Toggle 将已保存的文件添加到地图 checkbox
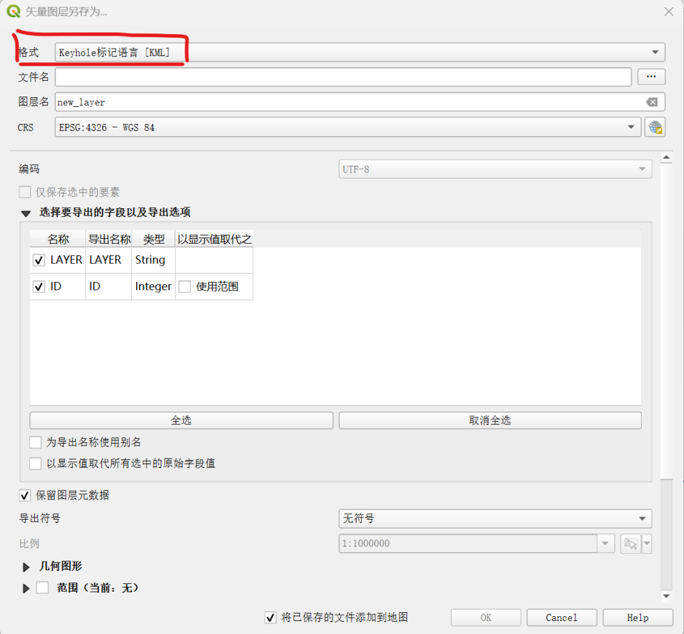 (x=271, y=618)
